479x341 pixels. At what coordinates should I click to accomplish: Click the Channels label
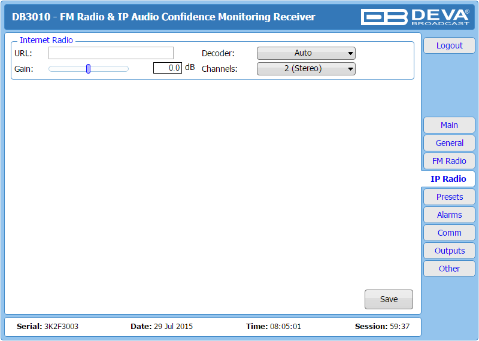coord(219,69)
